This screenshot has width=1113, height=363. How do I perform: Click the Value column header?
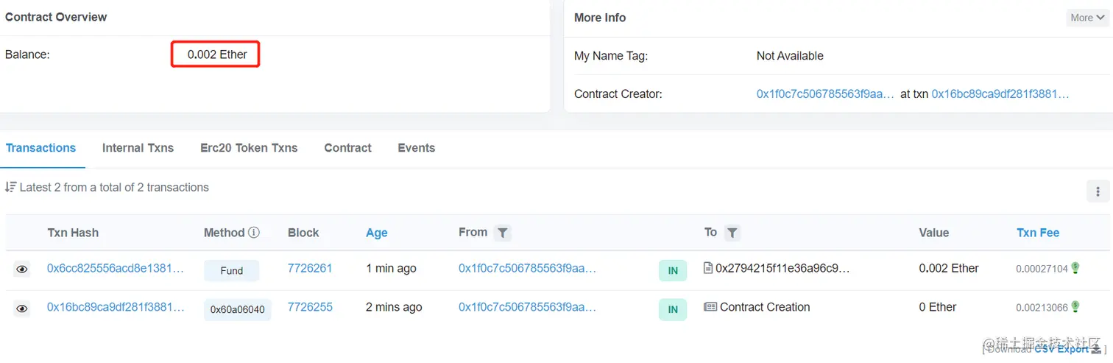click(x=934, y=233)
